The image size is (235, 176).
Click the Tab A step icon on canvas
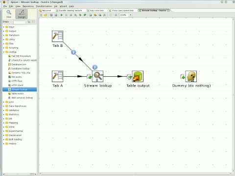pos(58,76)
